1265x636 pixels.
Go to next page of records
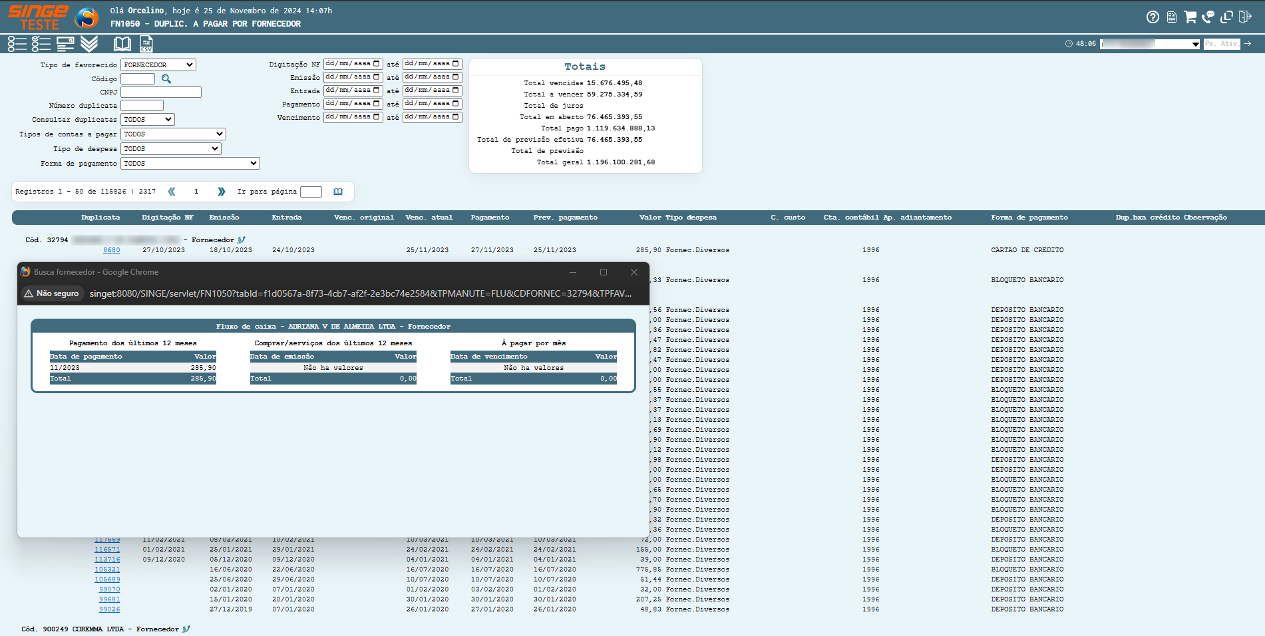(222, 192)
